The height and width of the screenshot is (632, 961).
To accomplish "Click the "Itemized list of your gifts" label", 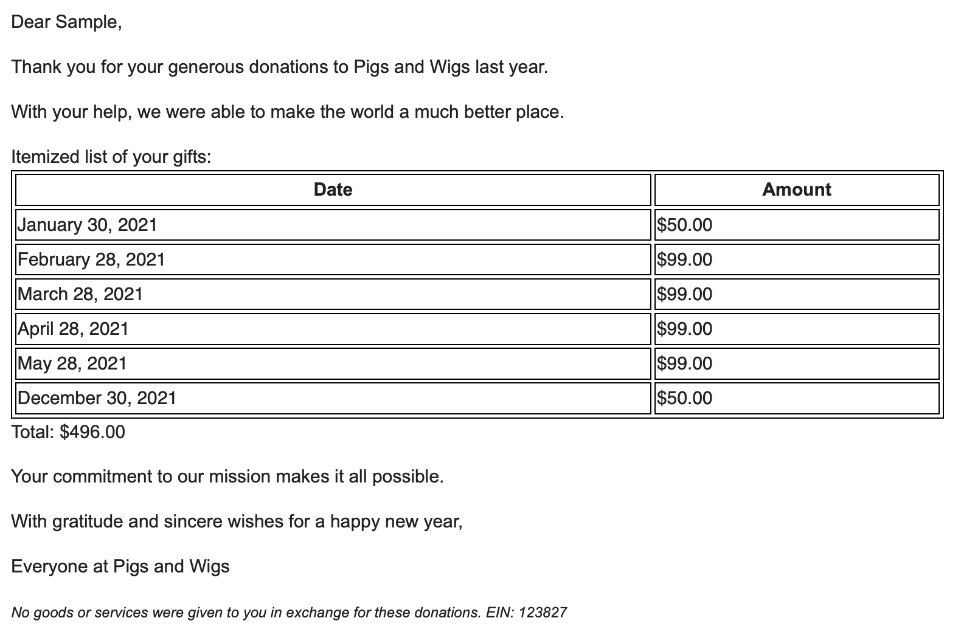I will point(111,157).
